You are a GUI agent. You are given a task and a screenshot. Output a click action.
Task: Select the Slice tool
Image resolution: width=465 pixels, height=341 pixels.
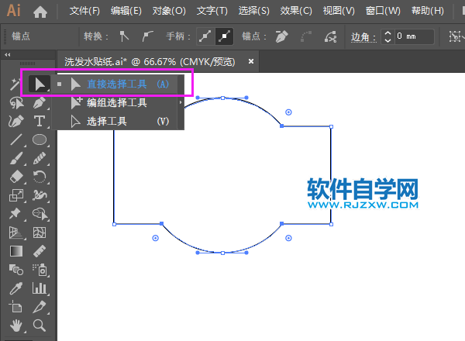pyautogui.click(x=40, y=307)
